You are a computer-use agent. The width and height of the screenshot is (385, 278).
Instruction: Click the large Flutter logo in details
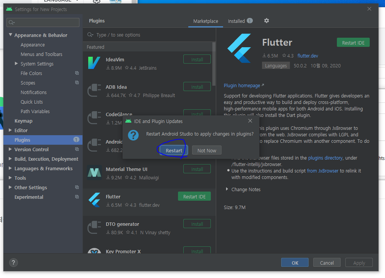[x=239, y=48]
